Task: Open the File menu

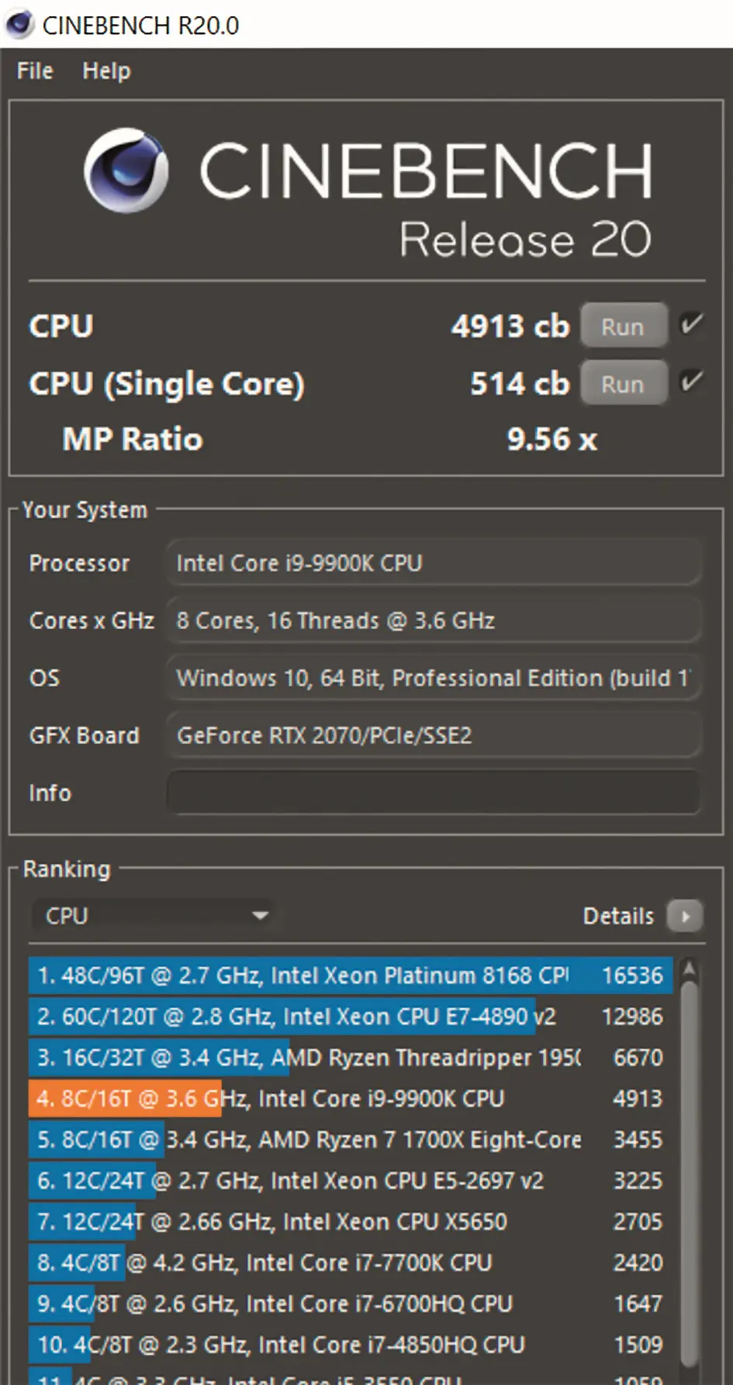Action: click(35, 71)
